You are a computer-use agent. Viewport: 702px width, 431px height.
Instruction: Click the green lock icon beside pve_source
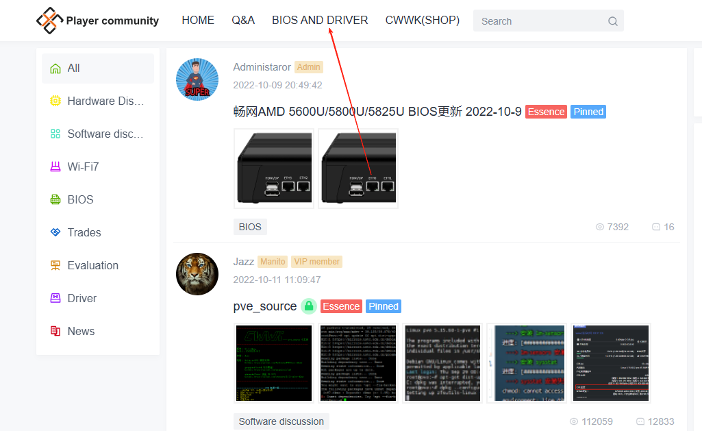pyautogui.click(x=309, y=306)
